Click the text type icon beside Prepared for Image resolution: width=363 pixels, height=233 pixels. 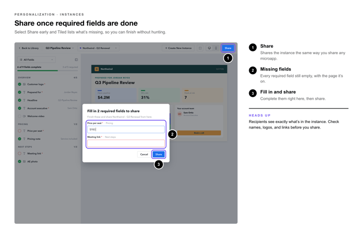click(x=24, y=92)
